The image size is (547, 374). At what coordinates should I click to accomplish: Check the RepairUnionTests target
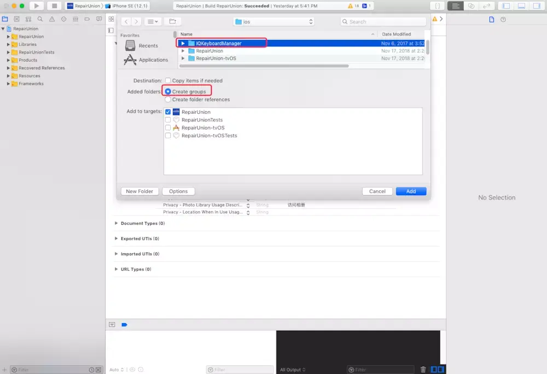point(168,120)
